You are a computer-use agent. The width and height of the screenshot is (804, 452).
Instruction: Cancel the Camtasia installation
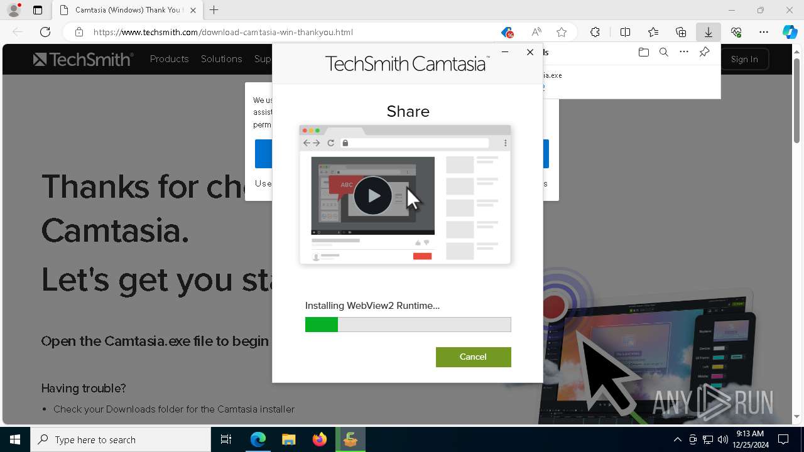(x=473, y=357)
